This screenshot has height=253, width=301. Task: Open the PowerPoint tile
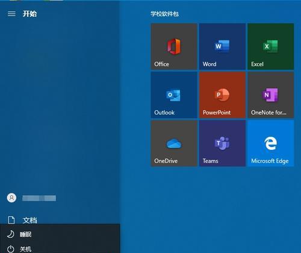(x=222, y=95)
